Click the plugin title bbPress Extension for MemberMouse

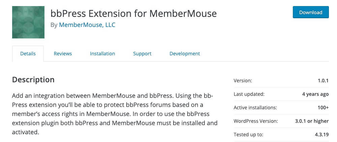coord(133,13)
